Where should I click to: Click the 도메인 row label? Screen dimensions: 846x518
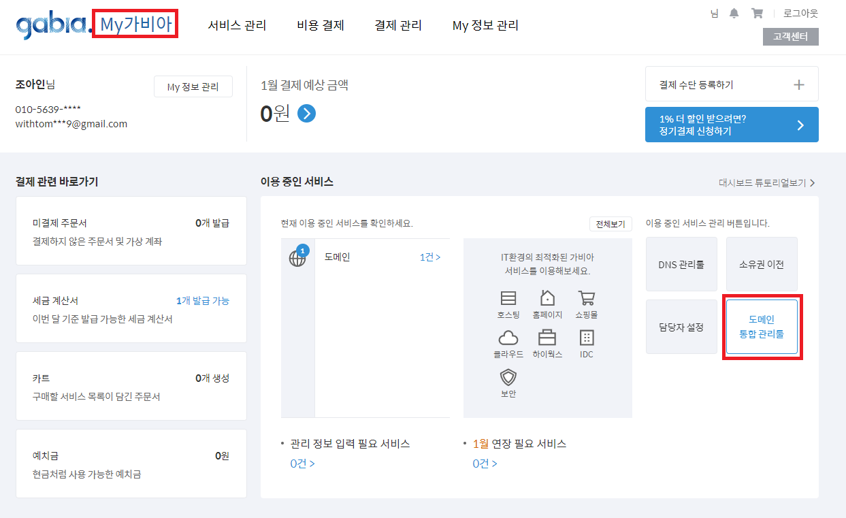point(337,257)
